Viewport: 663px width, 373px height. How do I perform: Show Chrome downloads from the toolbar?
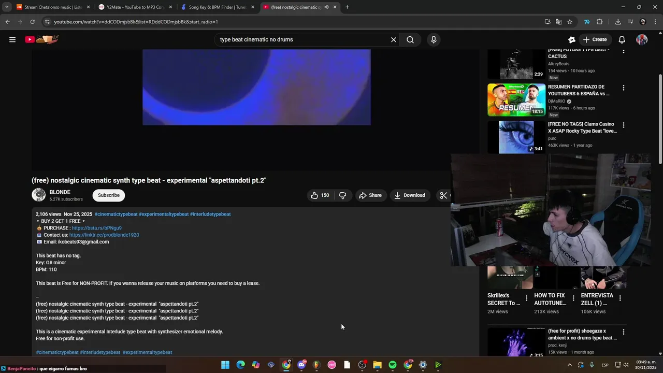(x=618, y=22)
